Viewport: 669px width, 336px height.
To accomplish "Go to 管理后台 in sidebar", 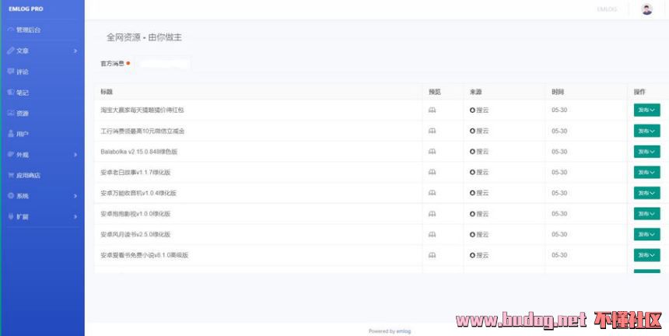I will (x=28, y=30).
